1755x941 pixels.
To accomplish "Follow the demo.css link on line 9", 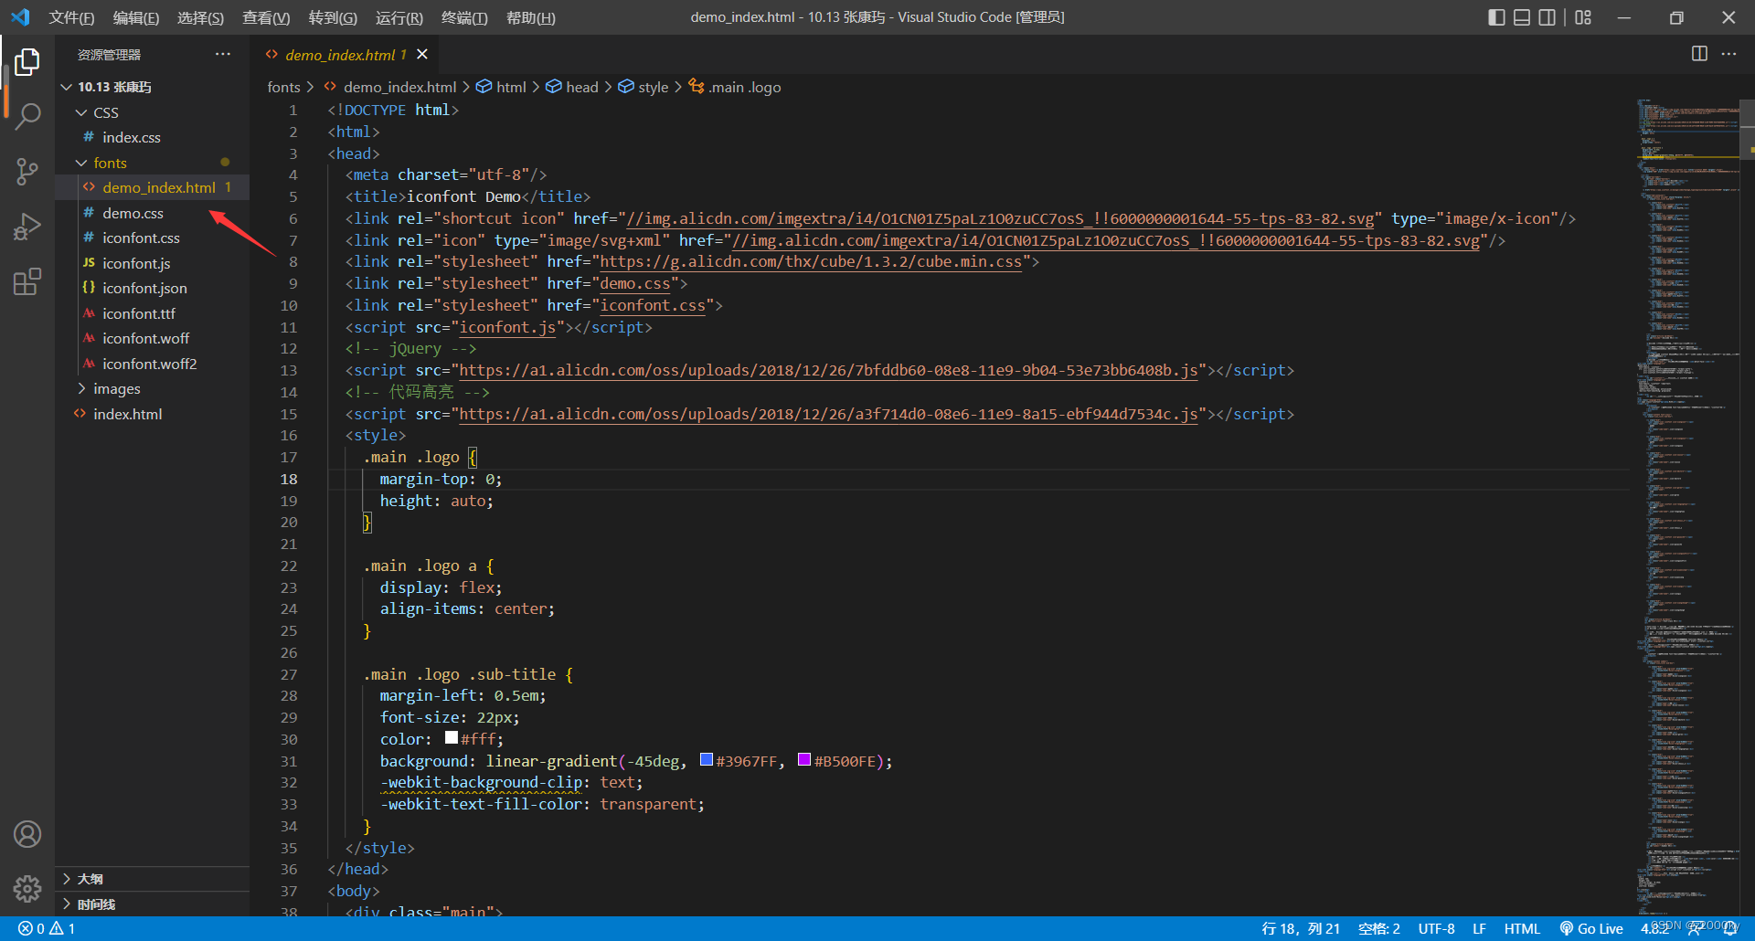I will (635, 283).
